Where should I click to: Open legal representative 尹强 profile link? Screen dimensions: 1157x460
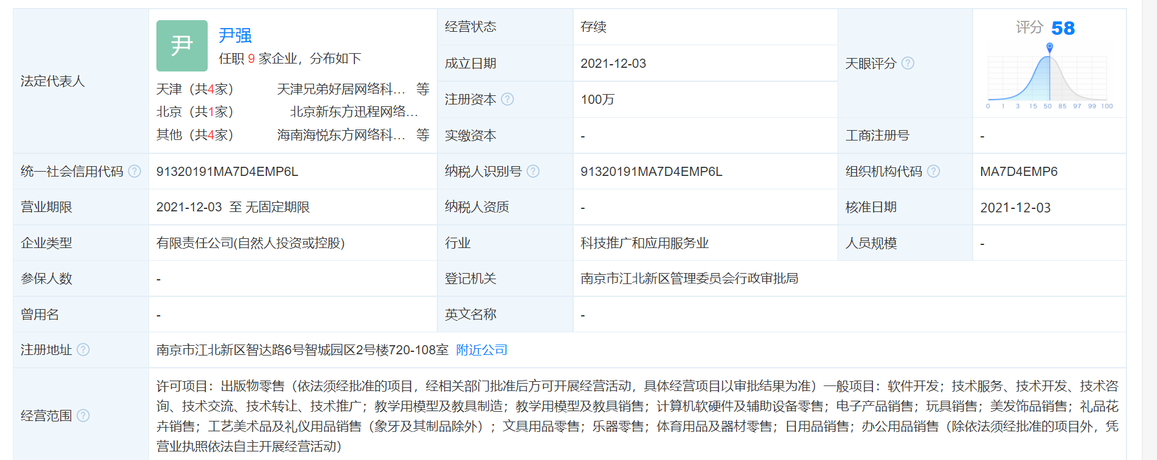pos(235,35)
